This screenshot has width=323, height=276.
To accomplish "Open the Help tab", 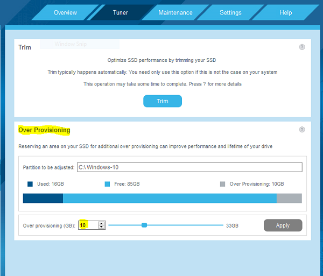I will (x=286, y=12).
